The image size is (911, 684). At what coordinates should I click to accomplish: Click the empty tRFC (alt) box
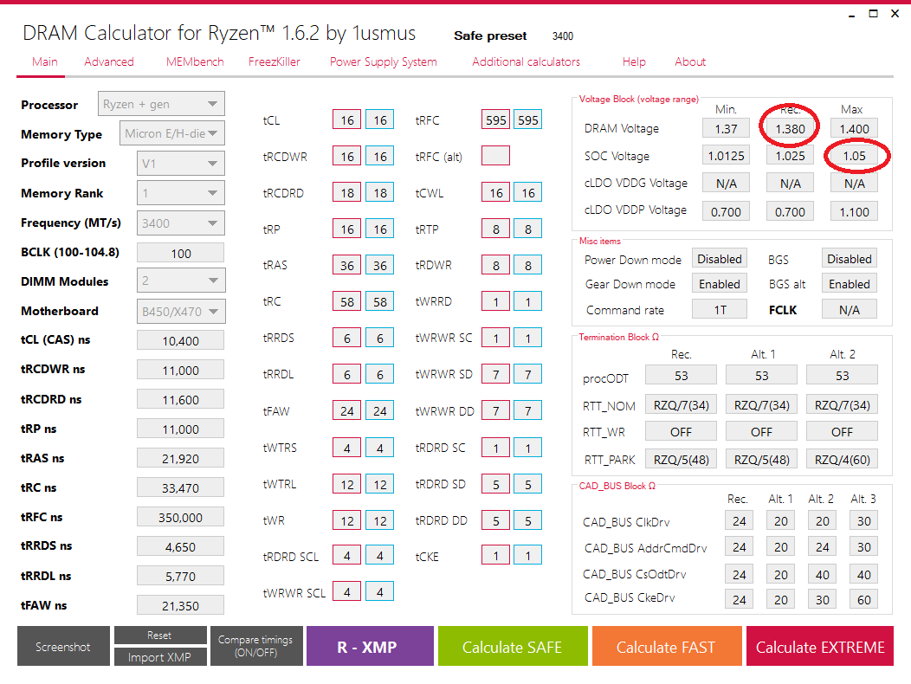point(495,156)
